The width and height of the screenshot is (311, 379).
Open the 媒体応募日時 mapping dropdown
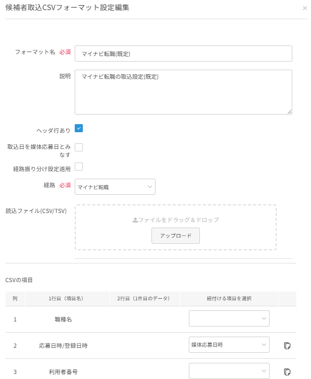click(x=229, y=345)
